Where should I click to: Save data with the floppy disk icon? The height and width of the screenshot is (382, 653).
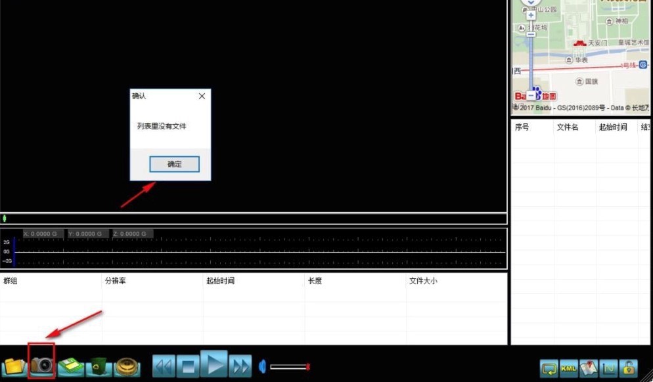[69, 366]
